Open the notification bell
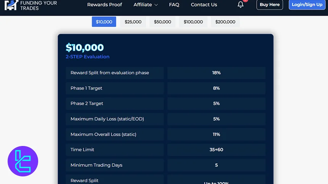 pyautogui.click(x=240, y=5)
